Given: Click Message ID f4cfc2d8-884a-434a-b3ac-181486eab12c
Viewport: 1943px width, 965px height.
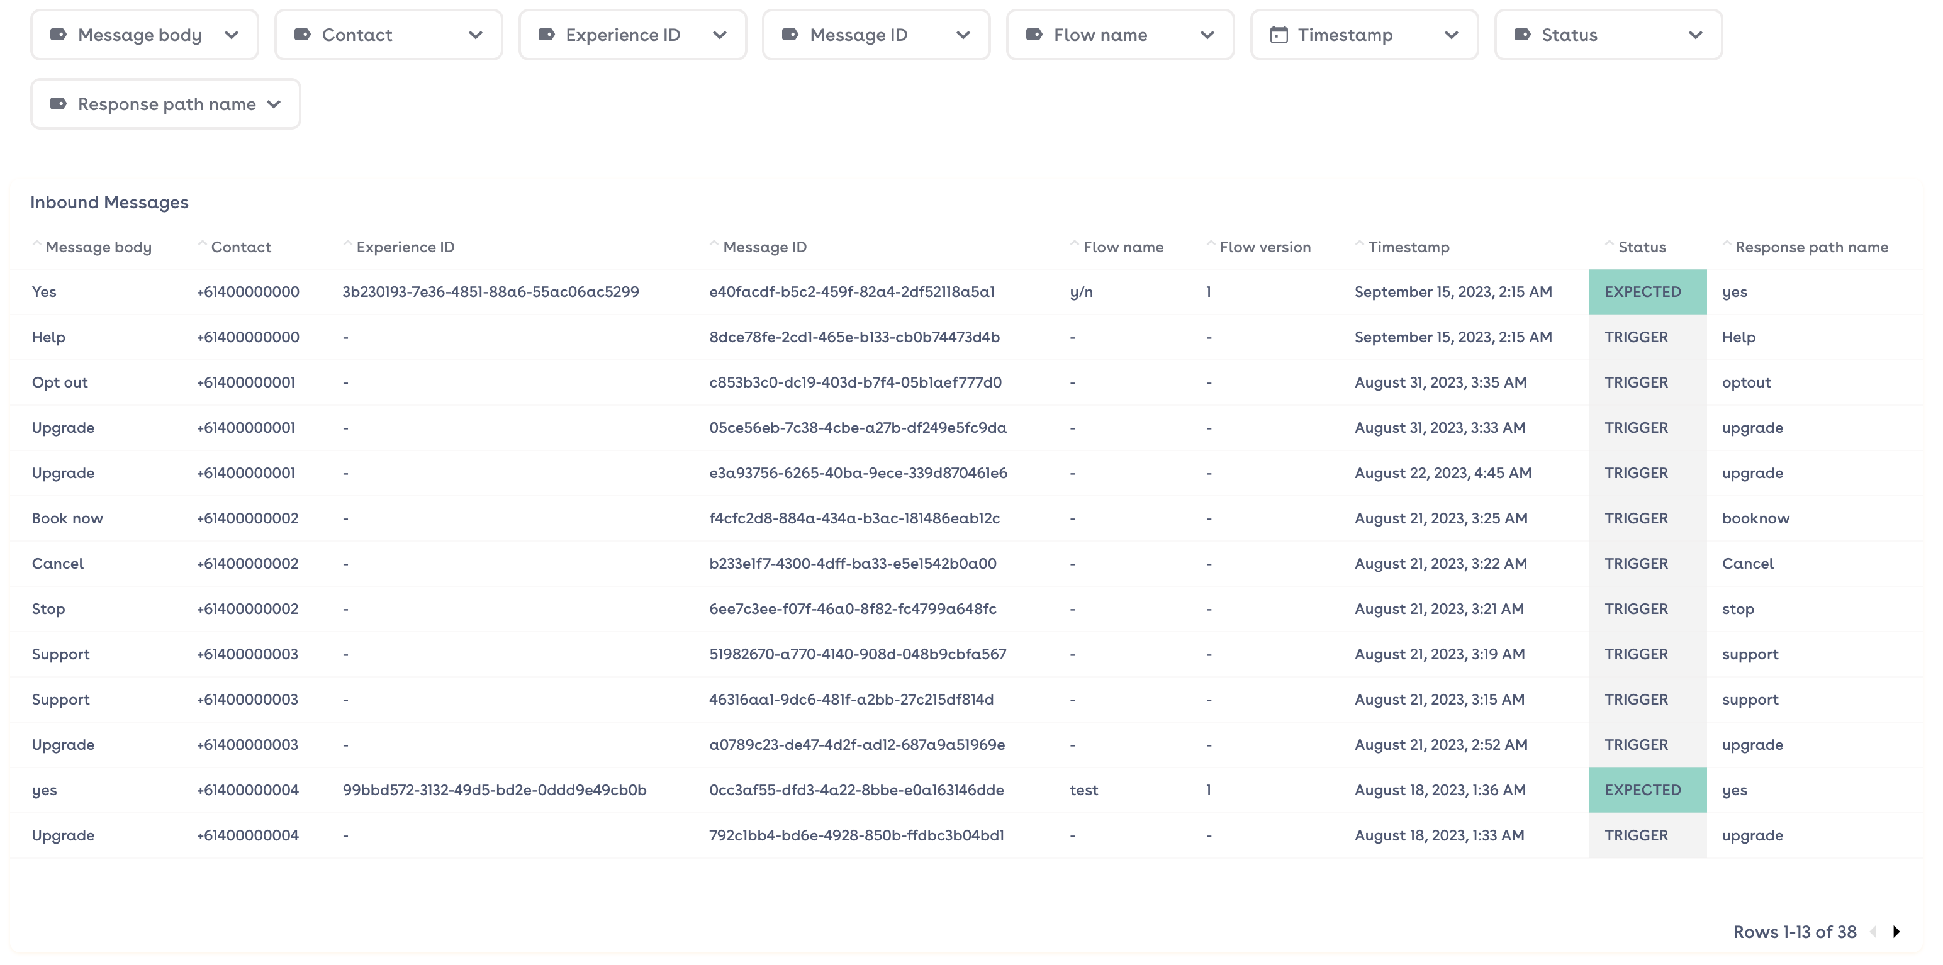Looking at the screenshot, I should pos(854,518).
